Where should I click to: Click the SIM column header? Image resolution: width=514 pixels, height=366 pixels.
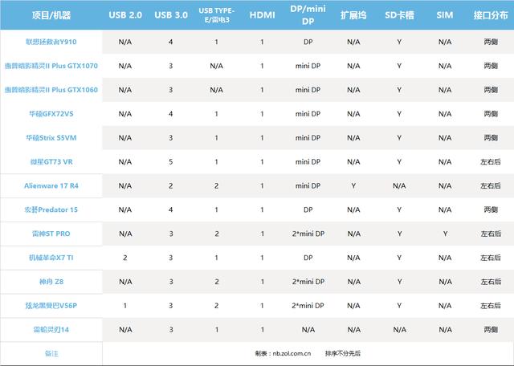[445, 15]
